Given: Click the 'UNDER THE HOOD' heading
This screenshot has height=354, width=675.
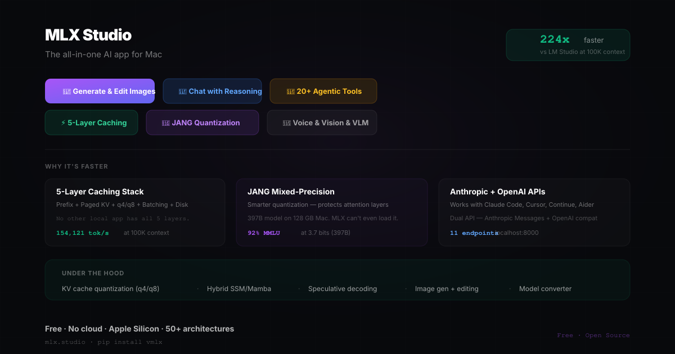Looking at the screenshot, I should [93, 273].
